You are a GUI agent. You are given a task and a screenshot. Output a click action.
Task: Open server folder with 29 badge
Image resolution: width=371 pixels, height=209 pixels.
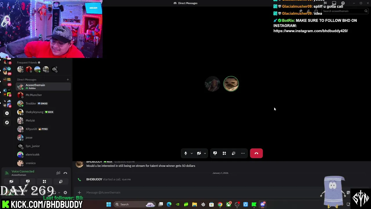[7, 71]
